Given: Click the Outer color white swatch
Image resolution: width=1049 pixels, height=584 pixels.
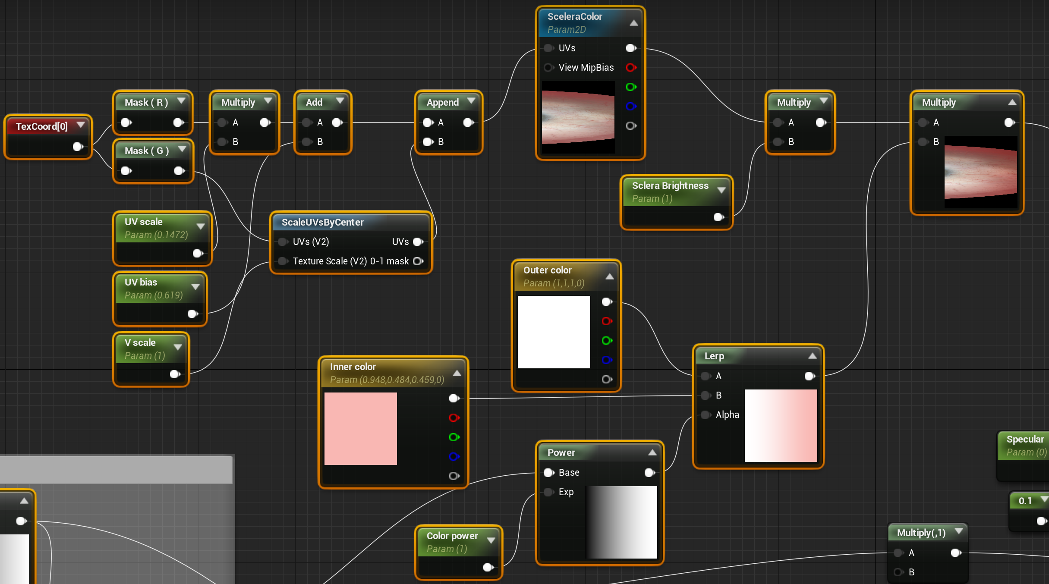Looking at the screenshot, I should [554, 332].
